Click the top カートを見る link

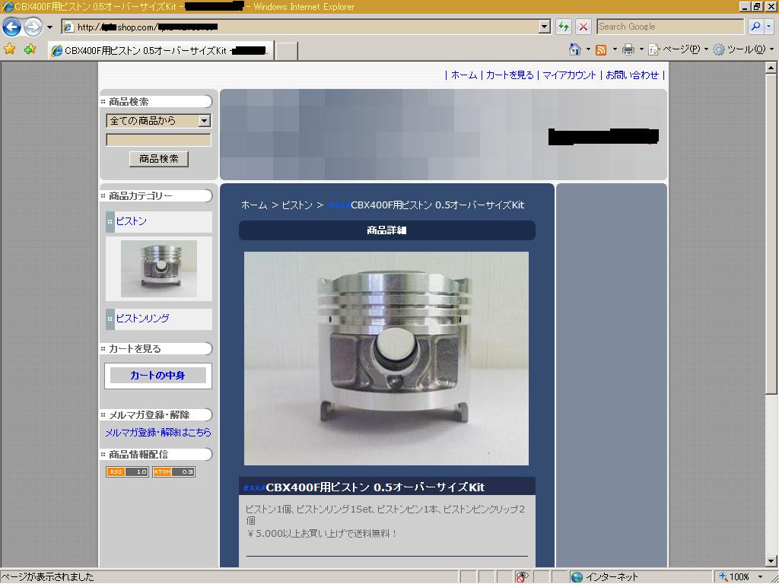[510, 75]
